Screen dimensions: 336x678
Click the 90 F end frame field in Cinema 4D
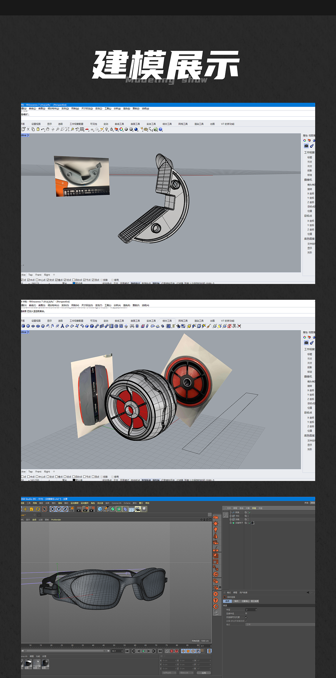[x=117, y=651]
